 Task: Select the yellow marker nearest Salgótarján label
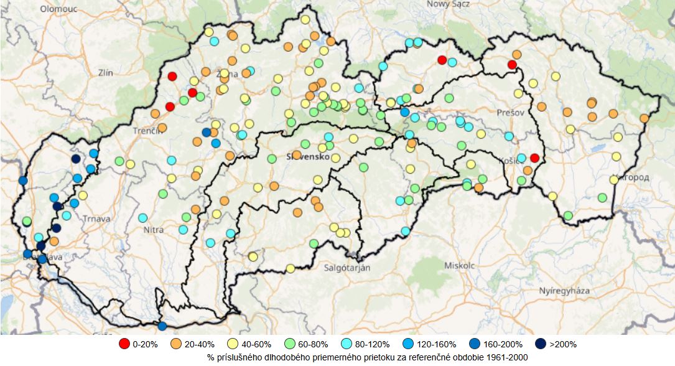(x=291, y=268)
